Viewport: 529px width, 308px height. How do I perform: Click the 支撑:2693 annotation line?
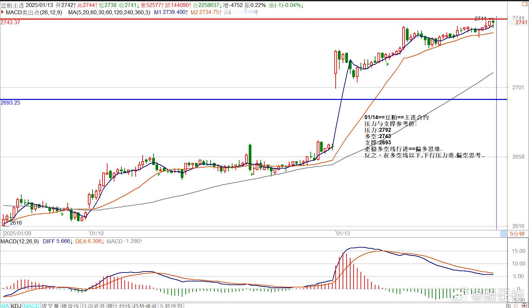pyautogui.click(x=378, y=142)
